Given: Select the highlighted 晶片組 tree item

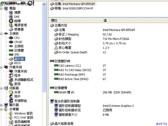Looking at the screenshot, I should 19,59.
